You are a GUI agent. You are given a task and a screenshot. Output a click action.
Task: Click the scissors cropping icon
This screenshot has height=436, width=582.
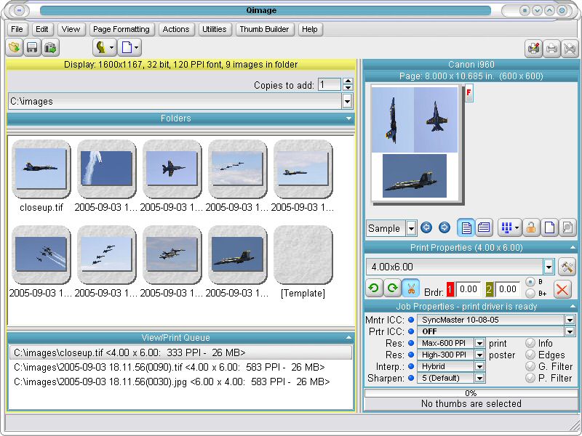[x=411, y=288]
